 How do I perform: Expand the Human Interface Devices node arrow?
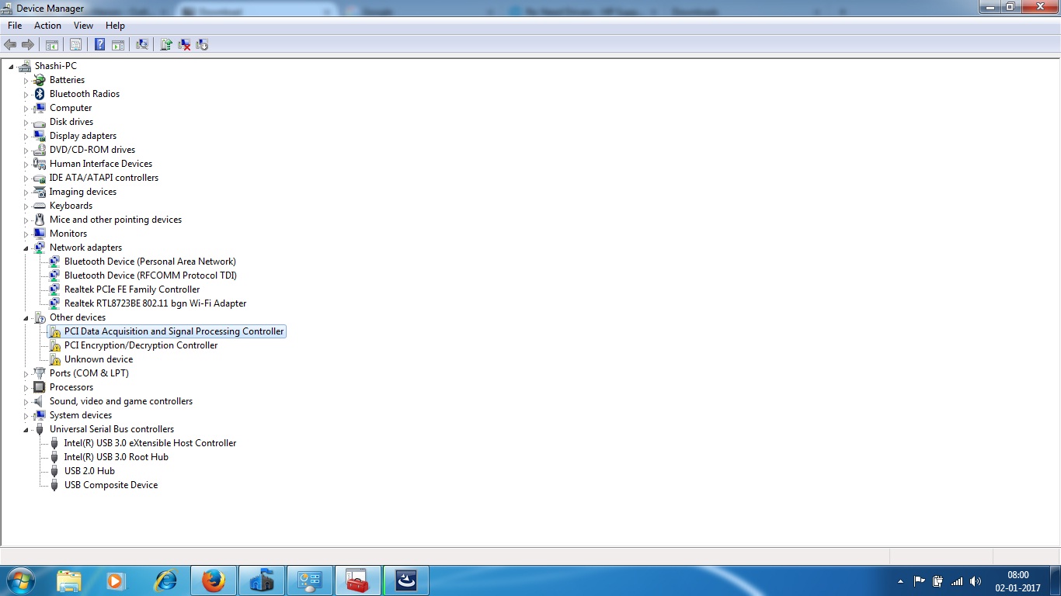[x=26, y=165]
